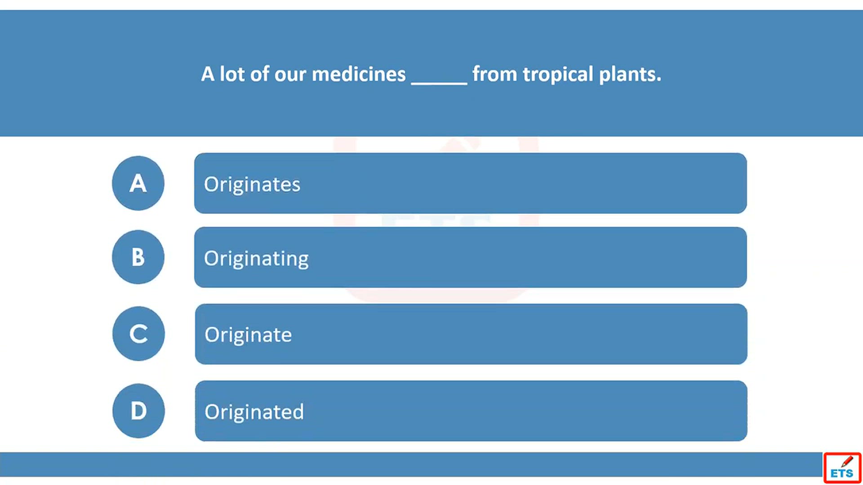Click the word 'medicines' in the question
Screen dimensions: 863x485
tap(359, 74)
